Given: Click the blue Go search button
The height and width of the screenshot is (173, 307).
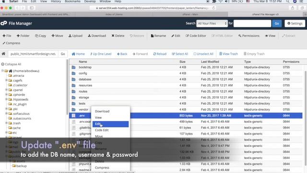Looking at the screenshot, I should click(x=277, y=24).
